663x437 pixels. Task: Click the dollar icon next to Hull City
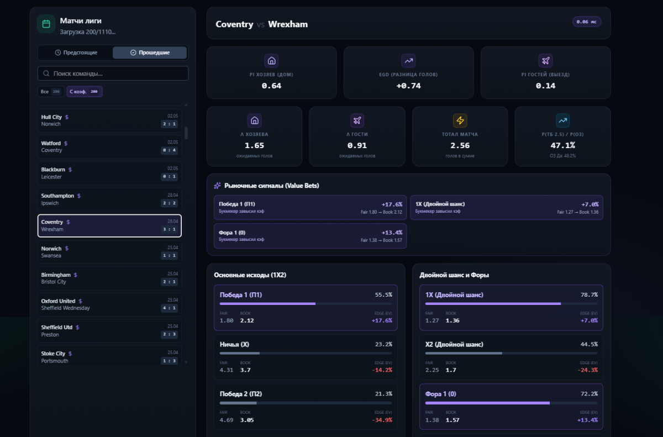[x=67, y=117]
